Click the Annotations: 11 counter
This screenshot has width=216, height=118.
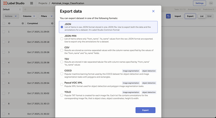(x=194, y=10)
